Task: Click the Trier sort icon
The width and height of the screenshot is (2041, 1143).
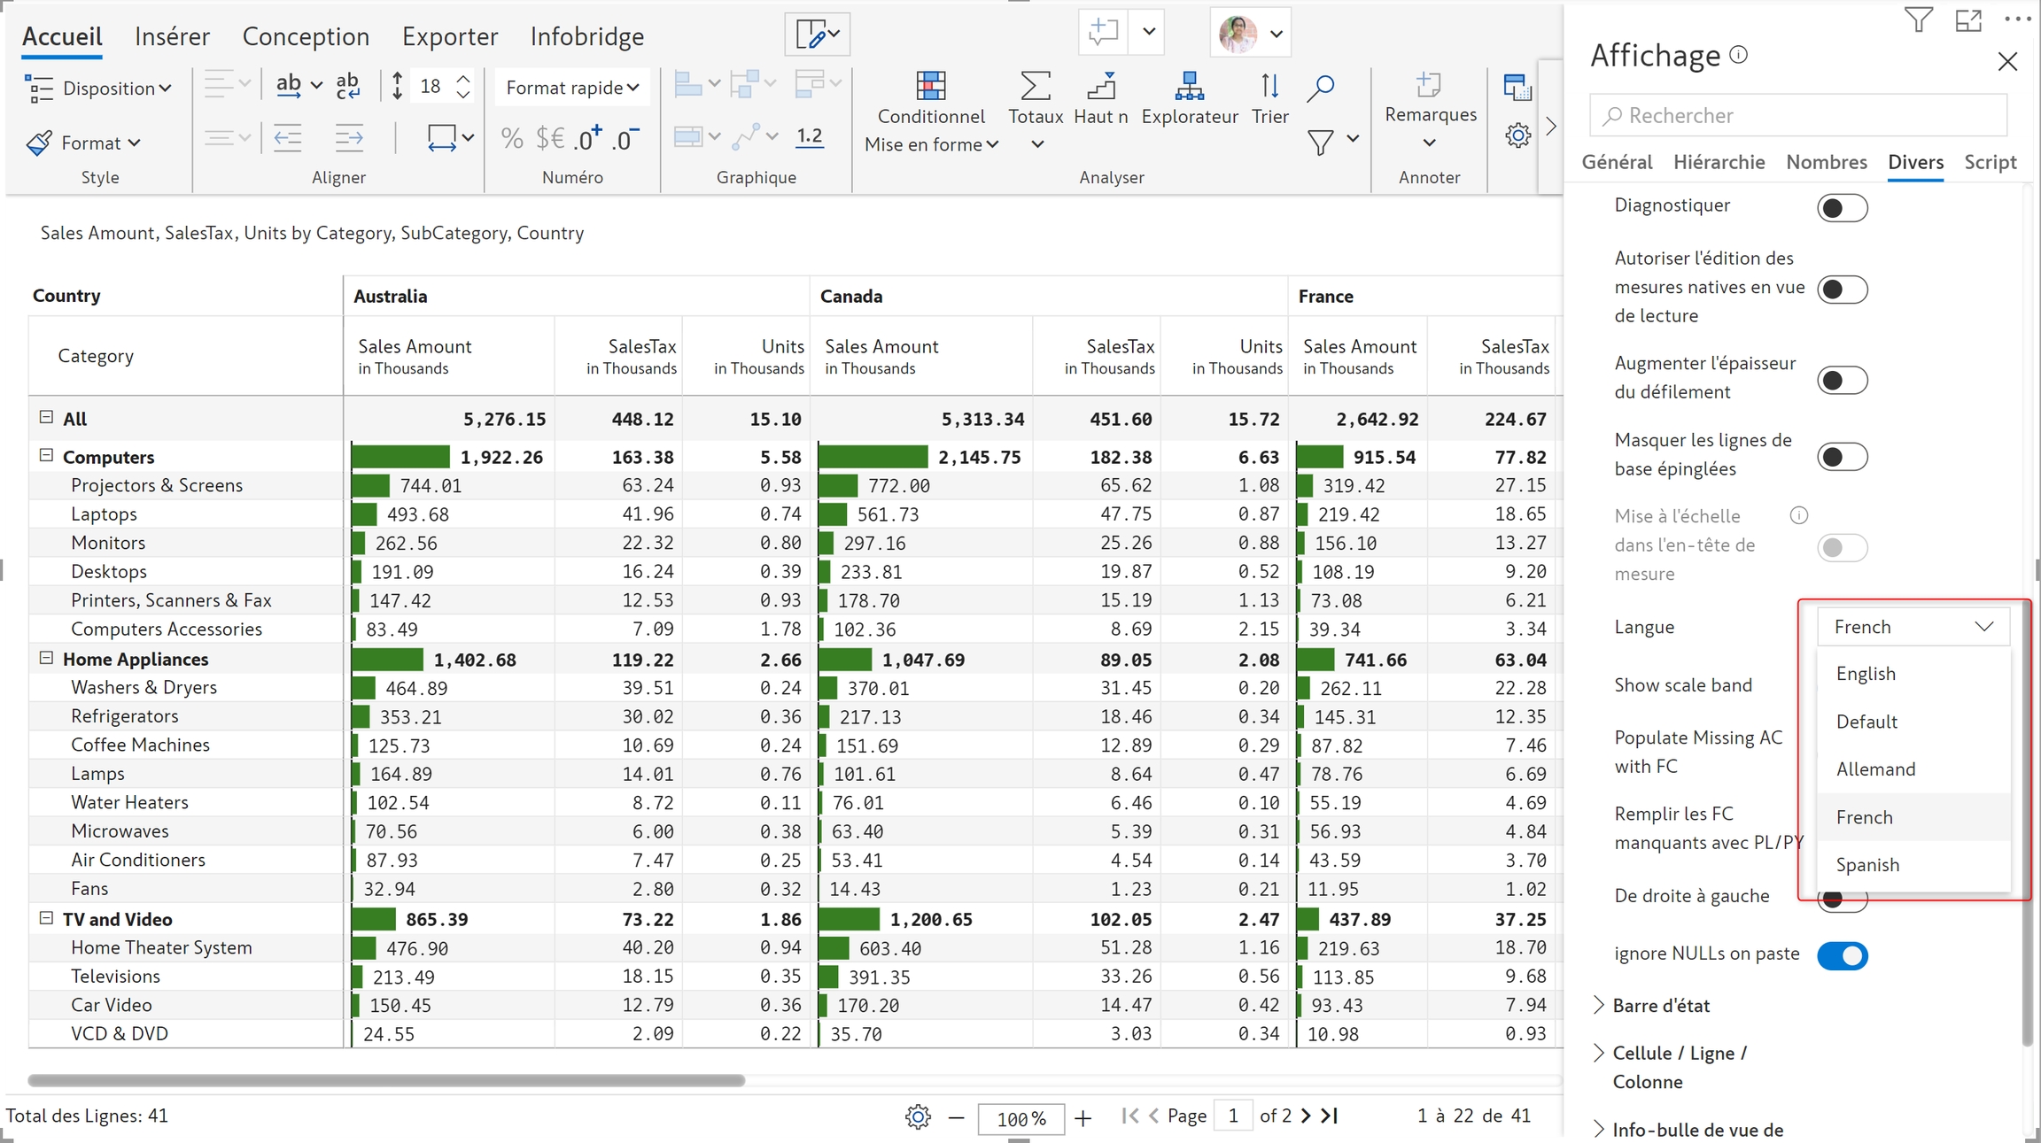Action: coord(1269,87)
